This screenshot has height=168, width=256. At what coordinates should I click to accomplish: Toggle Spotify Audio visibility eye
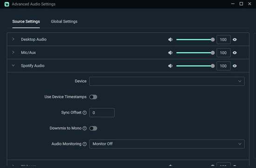click(235, 66)
